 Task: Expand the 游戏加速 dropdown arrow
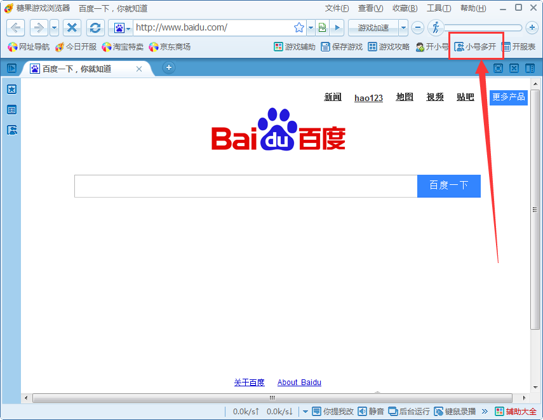403,28
